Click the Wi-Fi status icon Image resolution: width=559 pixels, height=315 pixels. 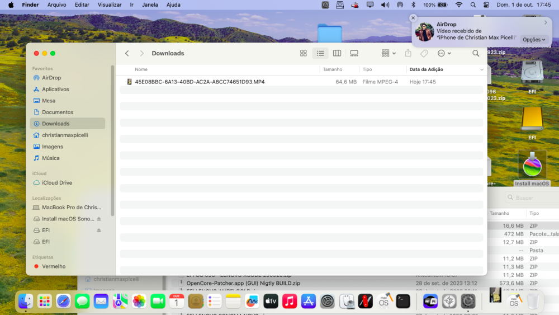click(459, 4)
